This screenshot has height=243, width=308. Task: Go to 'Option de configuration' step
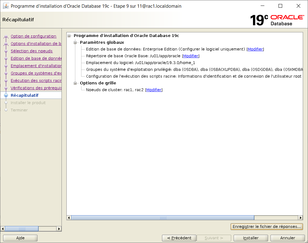coord(34,36)
